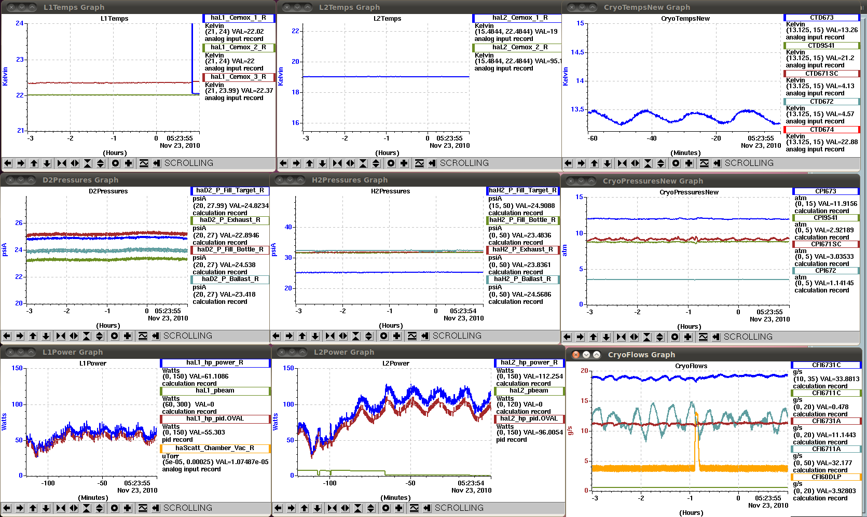Viewport: 867px width, 517px height.
Task: Zoom in horizontally on CryoPressuresNew graph
Action: click(621, 337)
